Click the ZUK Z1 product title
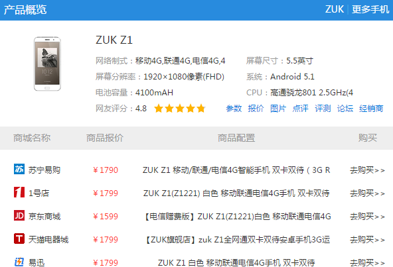The height and width of the screenshot is (267, 393). pos(114,40)
